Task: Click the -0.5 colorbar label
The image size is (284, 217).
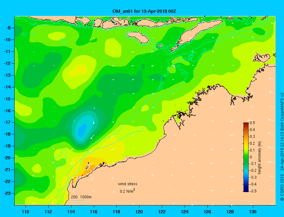Action: (x=253, y=191)
